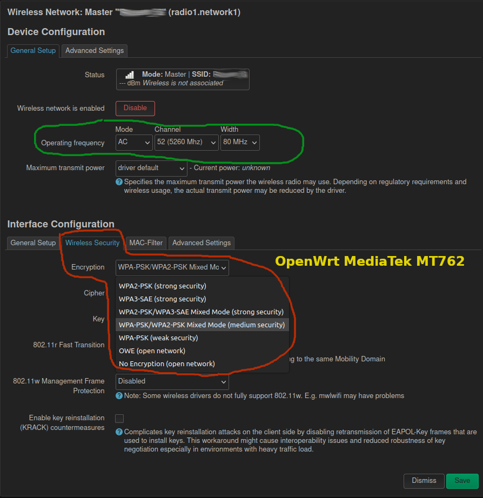Image resolution: width=483 pixels, height=498 pixels.
Task: Dismiss the wireless configuration dialog
Action: click(424, 481)
